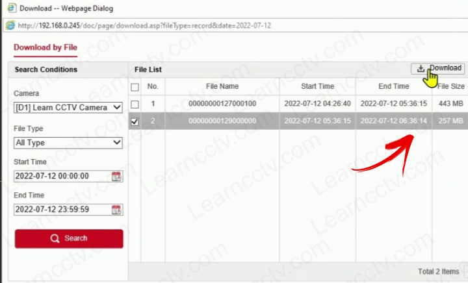Image resolution: width=468 pixels, height=283 pixels.
Task: Click the Internet Explorer page icon in address bar
Action: 10,25
